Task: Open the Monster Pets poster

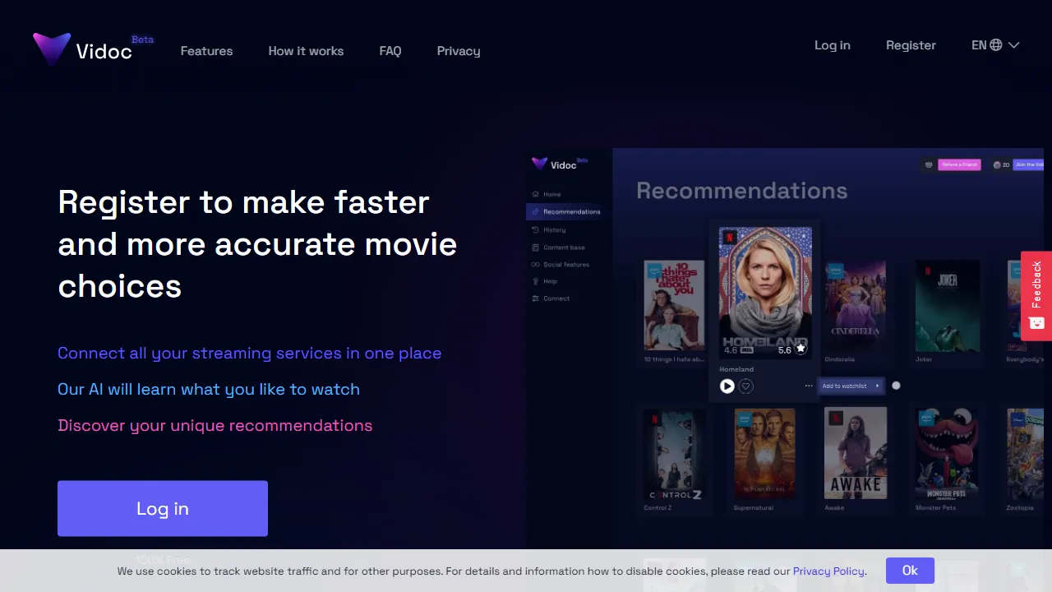Action: pos(947,453)
